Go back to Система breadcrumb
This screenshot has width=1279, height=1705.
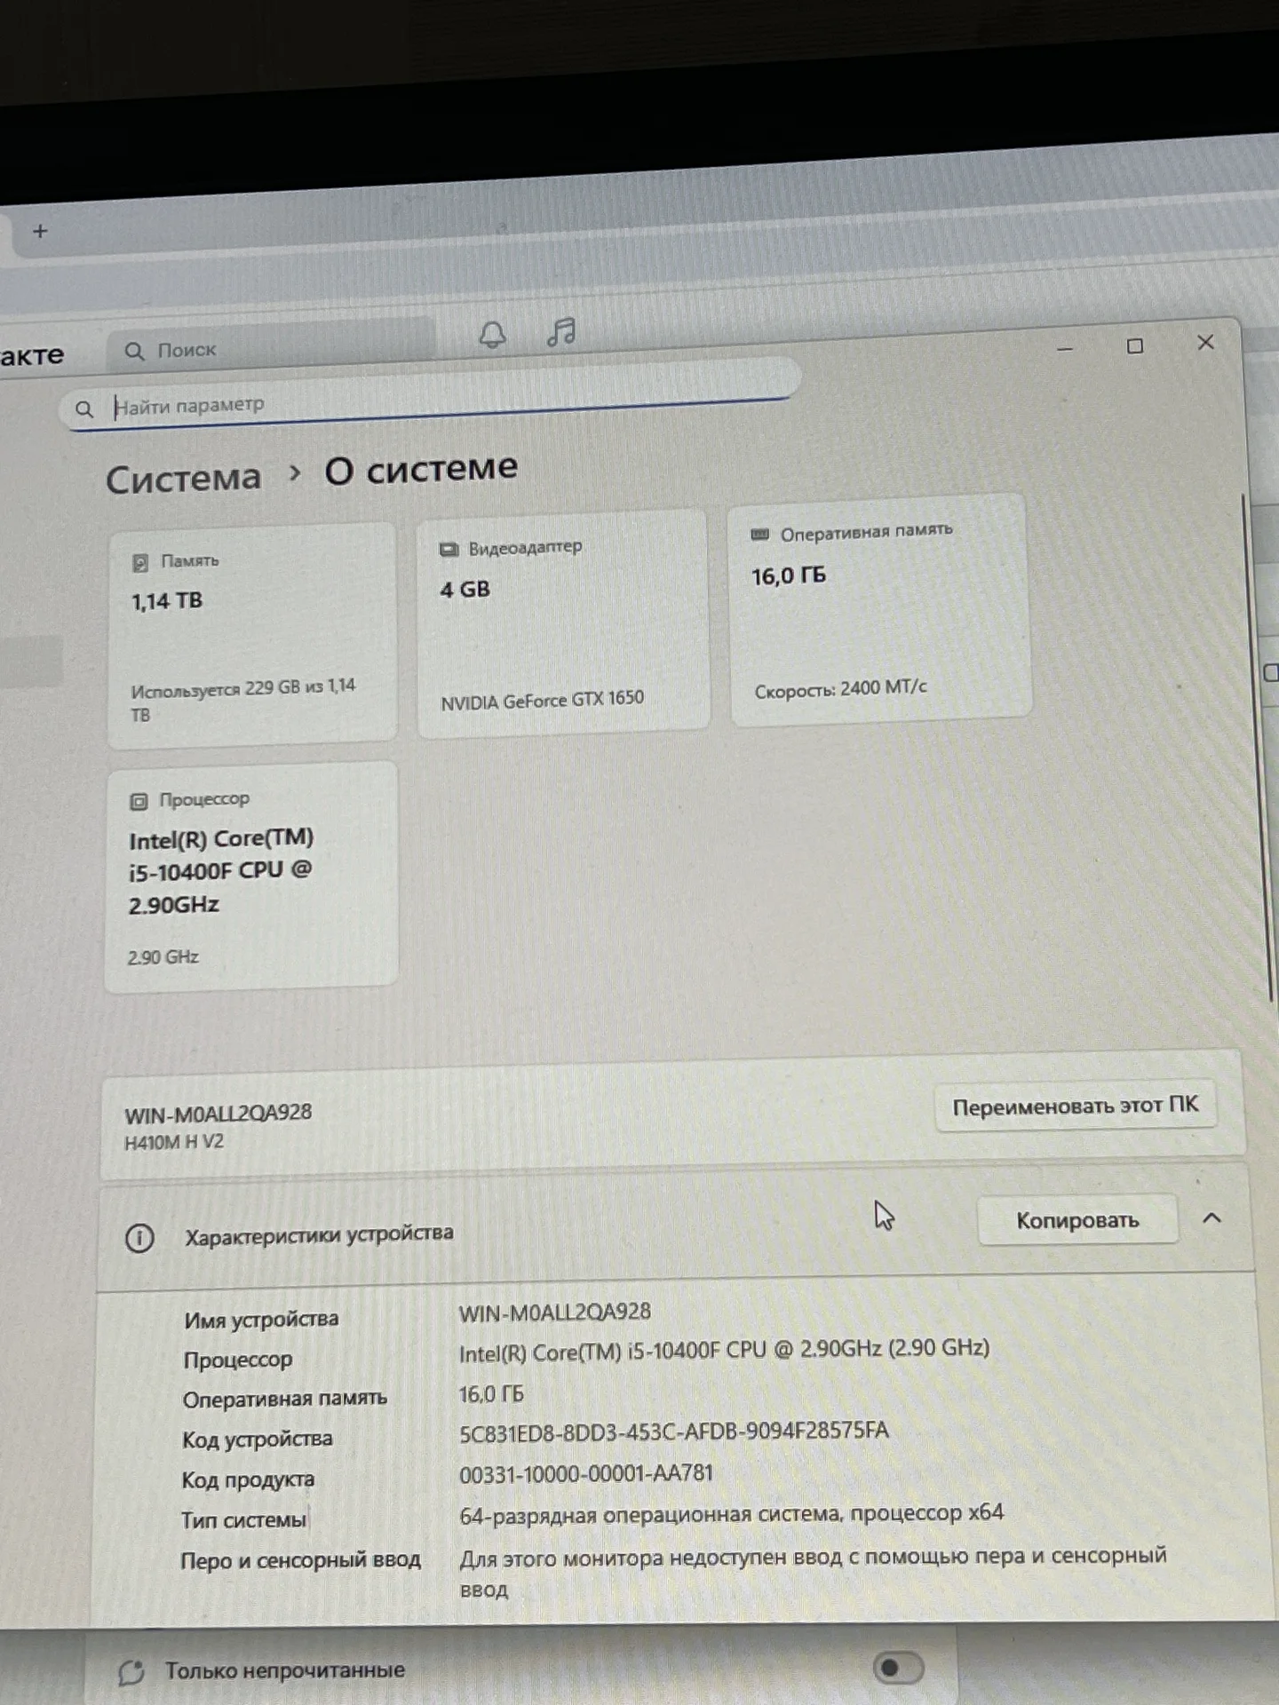184,478
